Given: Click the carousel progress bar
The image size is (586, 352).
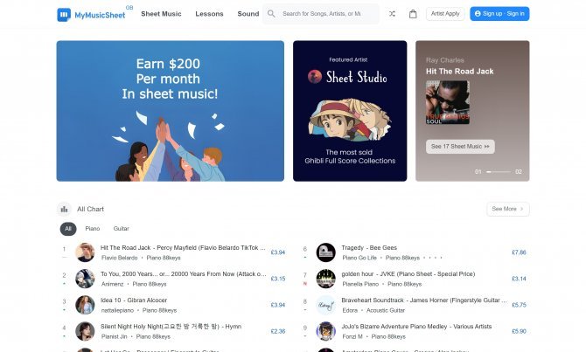Looking at the screenshot, I should [x=499, y=172].
